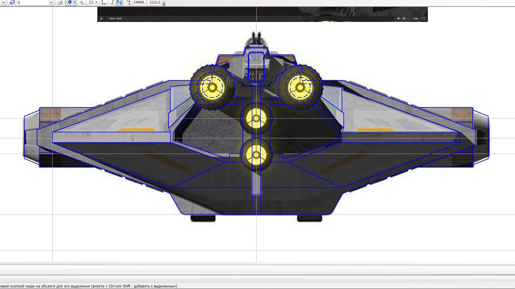Toggle the magnet snap button

click(69, 2)
